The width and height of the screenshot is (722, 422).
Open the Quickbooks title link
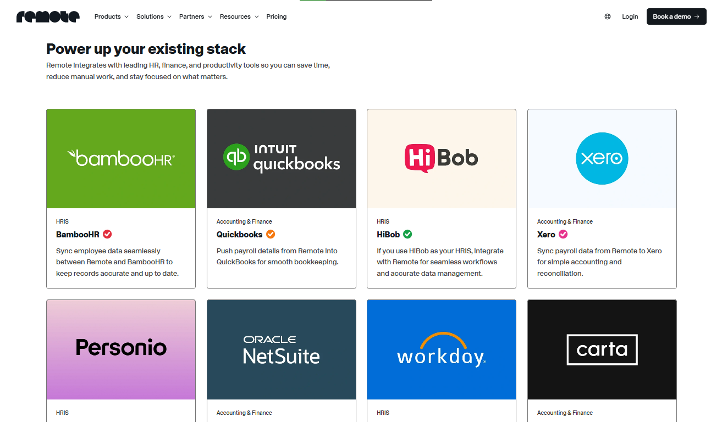240,234
